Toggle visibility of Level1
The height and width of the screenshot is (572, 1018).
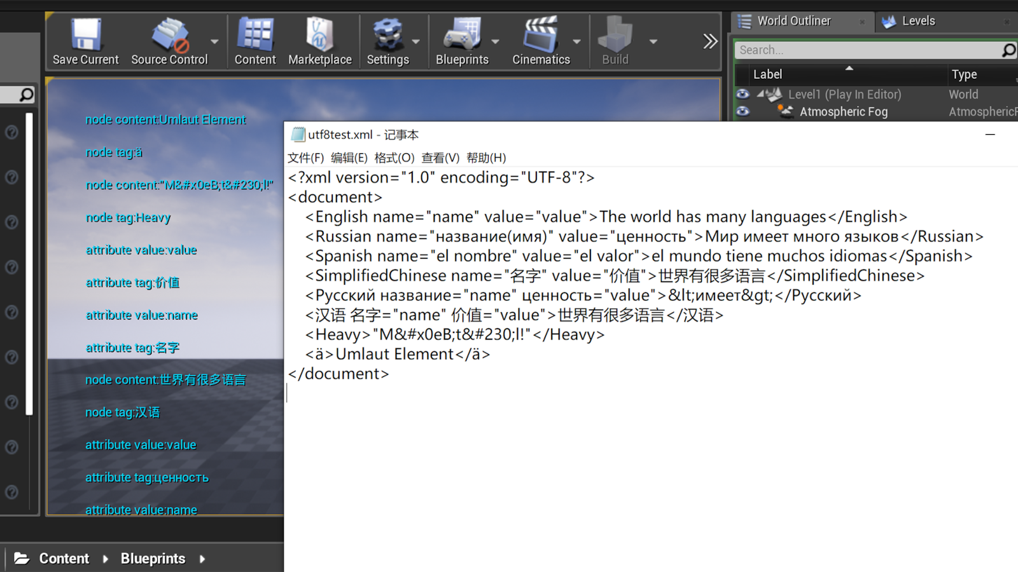[743, 93]
